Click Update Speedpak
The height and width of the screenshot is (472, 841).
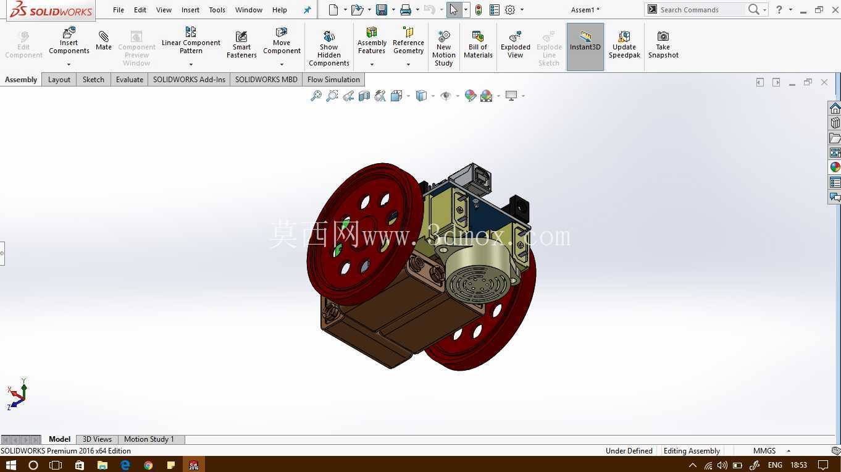(x=624, y=44)
